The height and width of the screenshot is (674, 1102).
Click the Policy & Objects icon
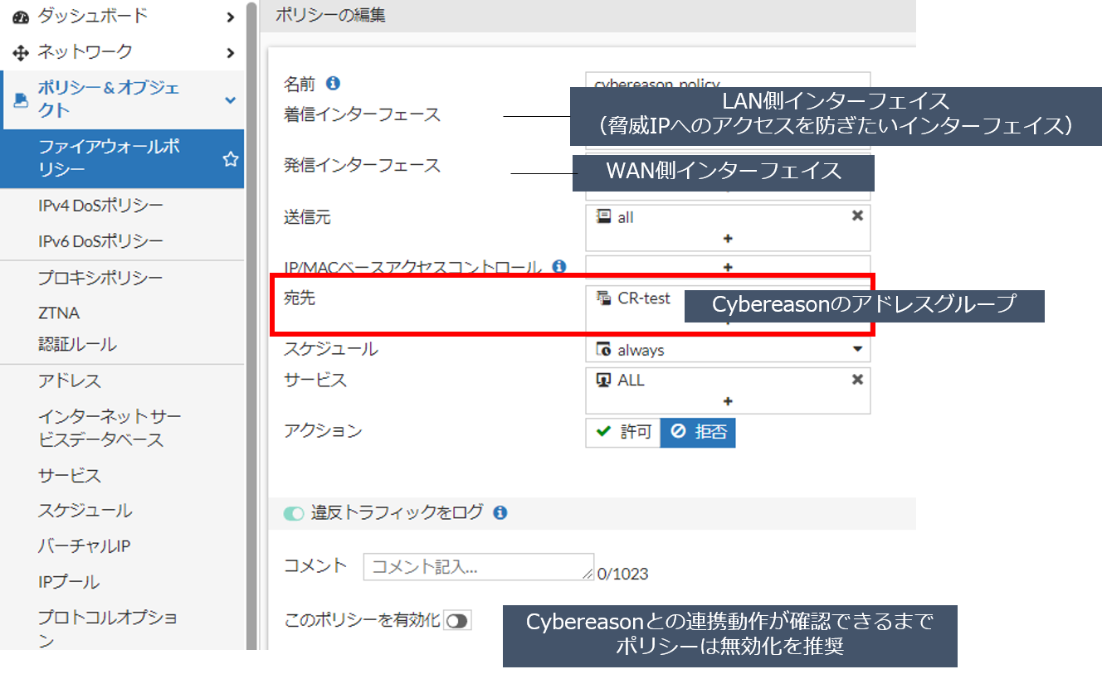(x=22, y=99)
